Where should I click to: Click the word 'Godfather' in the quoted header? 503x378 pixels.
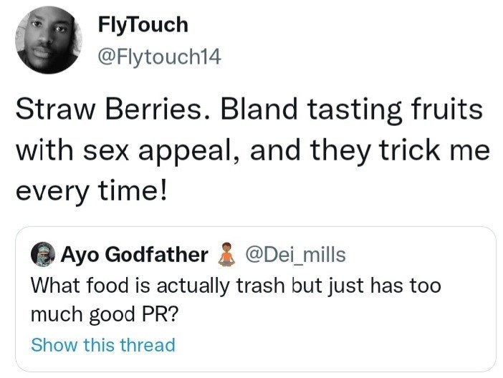tap(156, 255)
